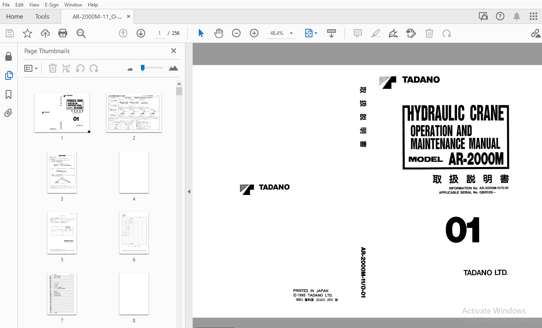This screenshot has height=328, width=542.
Task: Add a sticky note comment
Action: 358,33
